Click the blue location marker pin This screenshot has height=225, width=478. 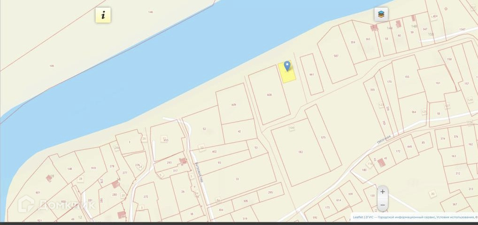coord(287,66)
